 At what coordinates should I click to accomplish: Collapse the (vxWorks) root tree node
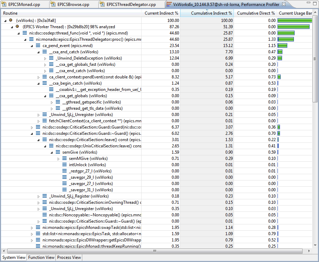point(5,21)
